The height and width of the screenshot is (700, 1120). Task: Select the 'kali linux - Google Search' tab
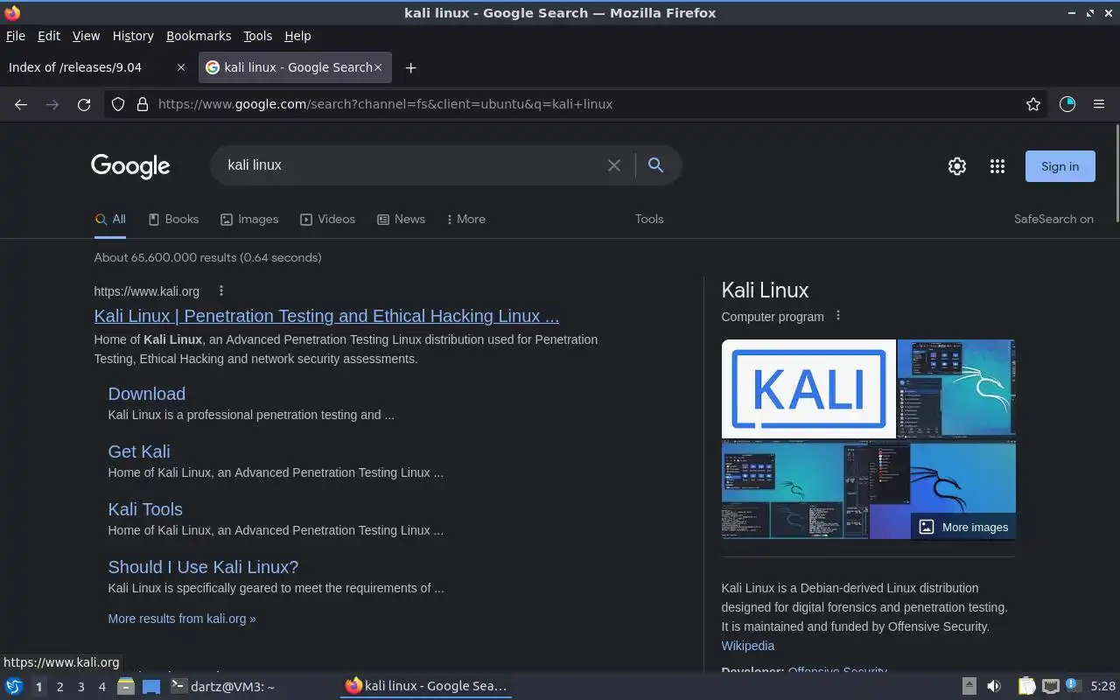coord(295,67)
